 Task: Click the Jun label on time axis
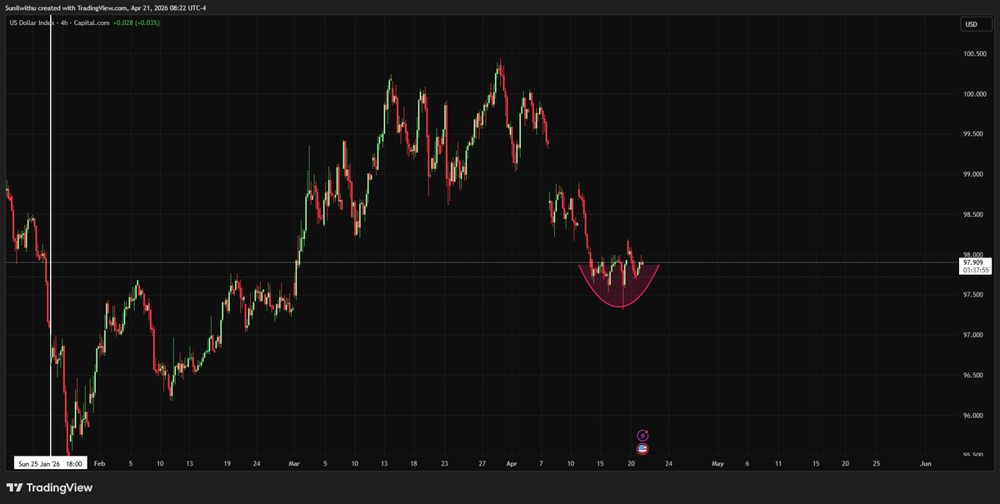(925, 462)
